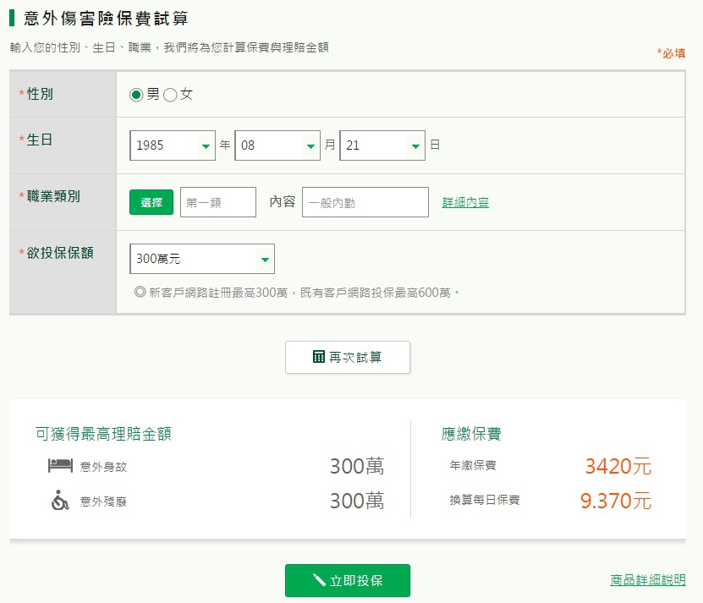Click the wheelchair icon beside 意外殘廢
The width and height of the screenshot is (703, 603).
60,501
